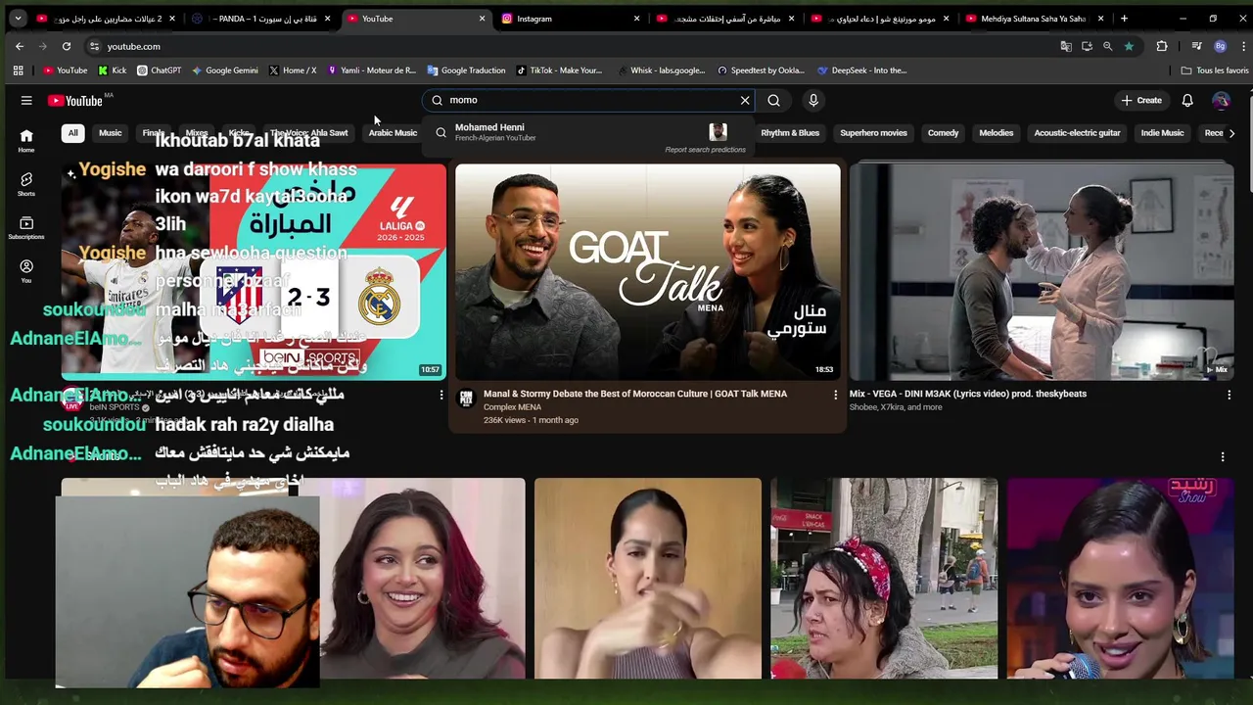Open the tab search dropdown arrow

tap(18, 19)
